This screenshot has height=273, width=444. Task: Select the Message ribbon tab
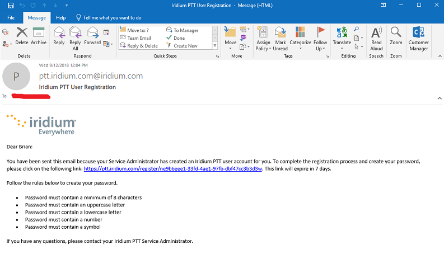tap(36, 17)
